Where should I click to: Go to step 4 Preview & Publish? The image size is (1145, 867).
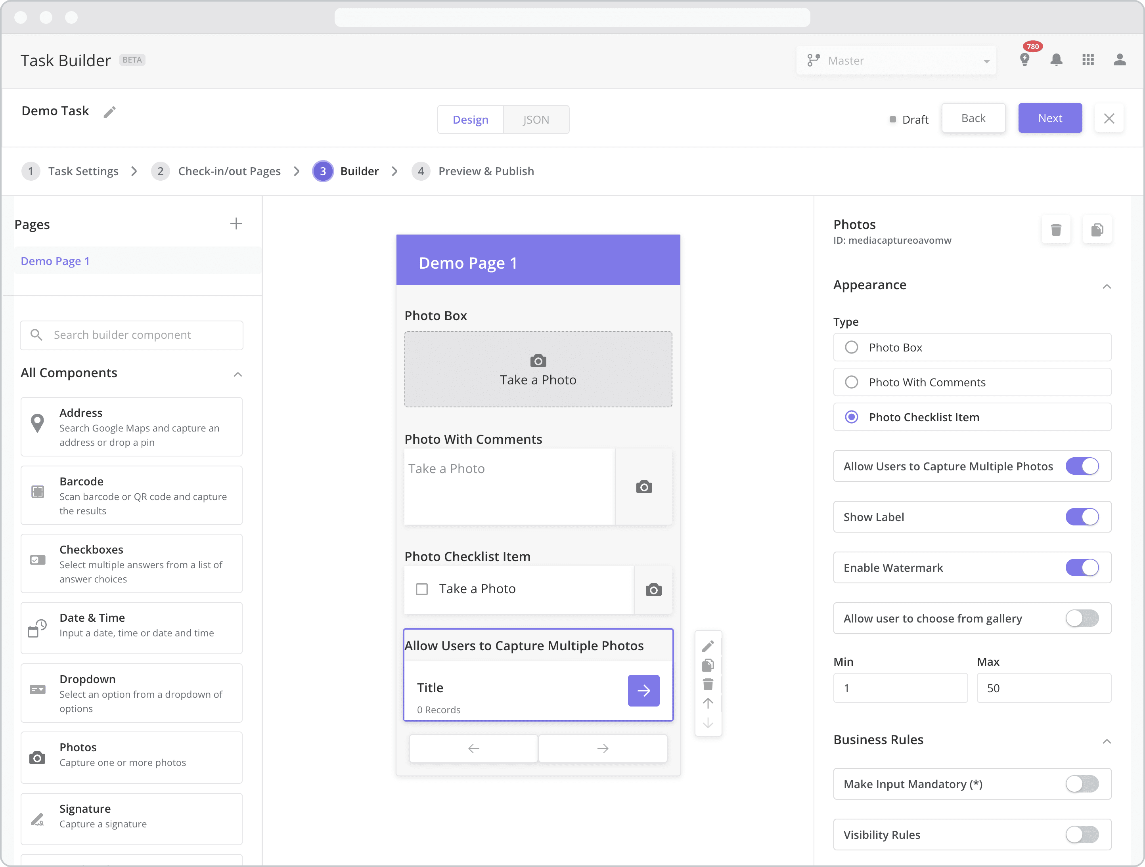[x=473, y=171]
